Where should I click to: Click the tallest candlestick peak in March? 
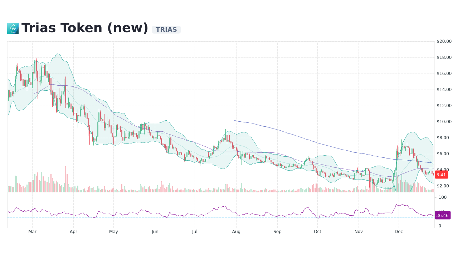click(35, 54)
